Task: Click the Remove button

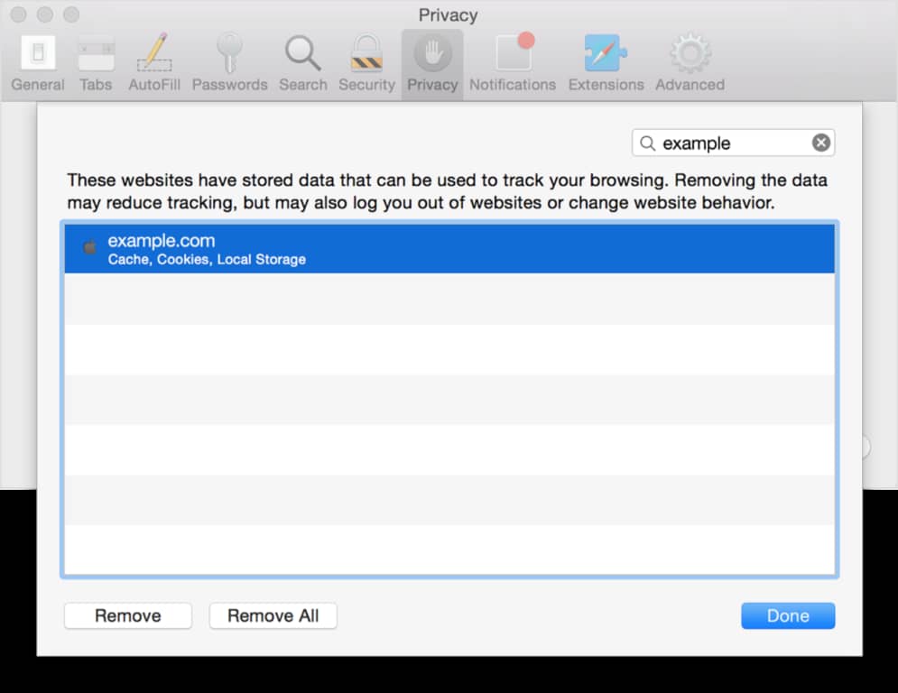Action: pyautogui.click(x=128, y=616)
